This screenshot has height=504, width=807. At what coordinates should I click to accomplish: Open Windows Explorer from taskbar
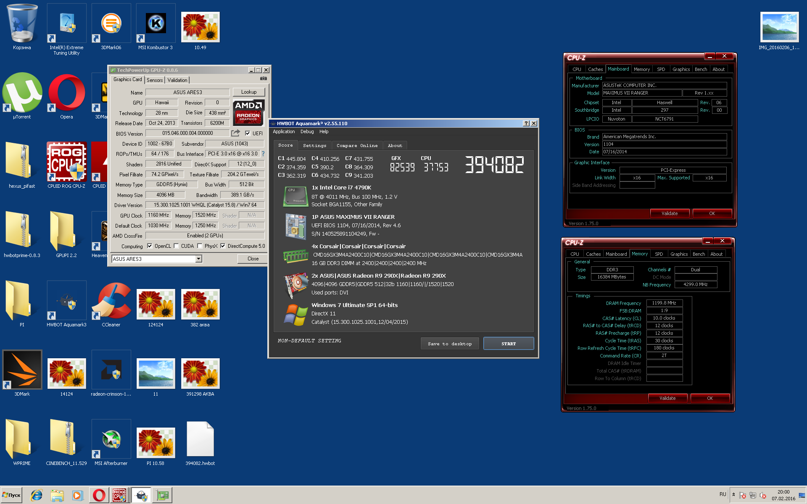(x=57, y=495)
